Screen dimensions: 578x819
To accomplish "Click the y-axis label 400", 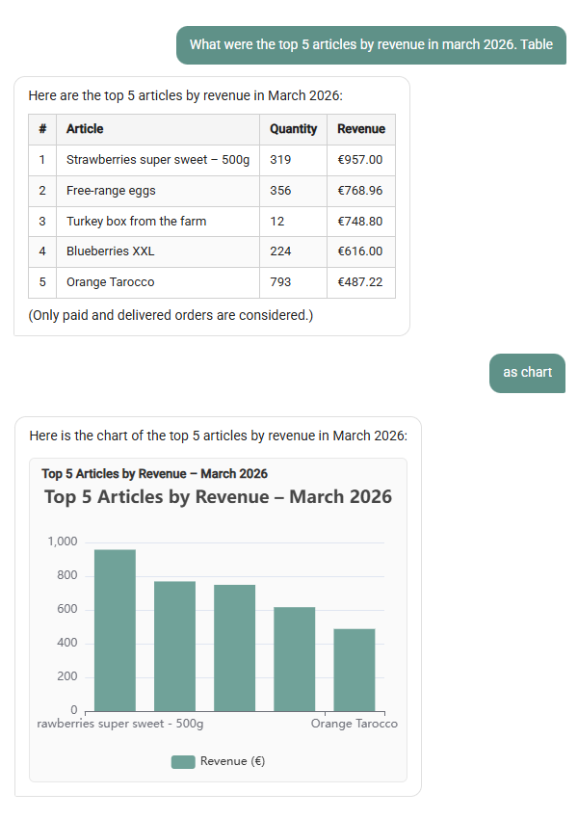I will tap(66, 643).
